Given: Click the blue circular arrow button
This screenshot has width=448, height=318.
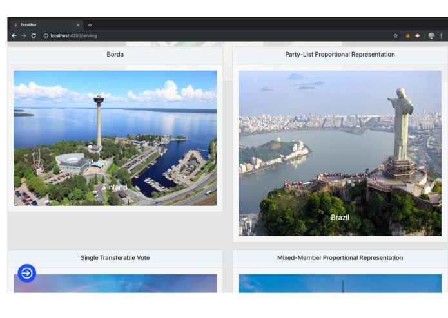Looking at the screenshot, I should pos(27,273).
